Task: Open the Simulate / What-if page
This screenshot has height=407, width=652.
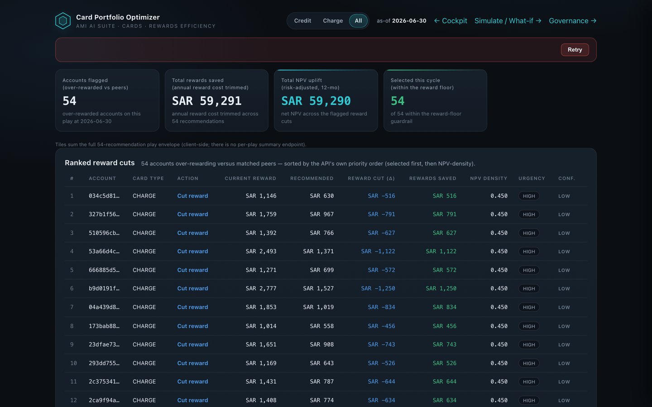Action: pyautogui.click(x=508, y=21)
